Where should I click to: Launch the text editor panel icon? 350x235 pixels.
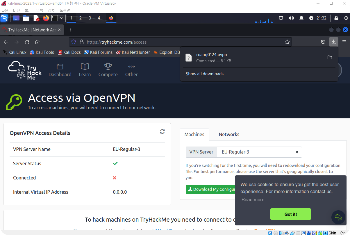click(36, 18)
